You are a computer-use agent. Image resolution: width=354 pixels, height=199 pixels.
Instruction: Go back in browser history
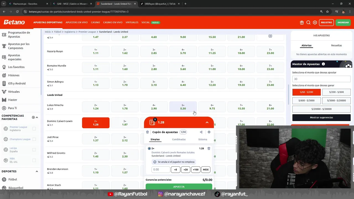(x=4, y=12)
